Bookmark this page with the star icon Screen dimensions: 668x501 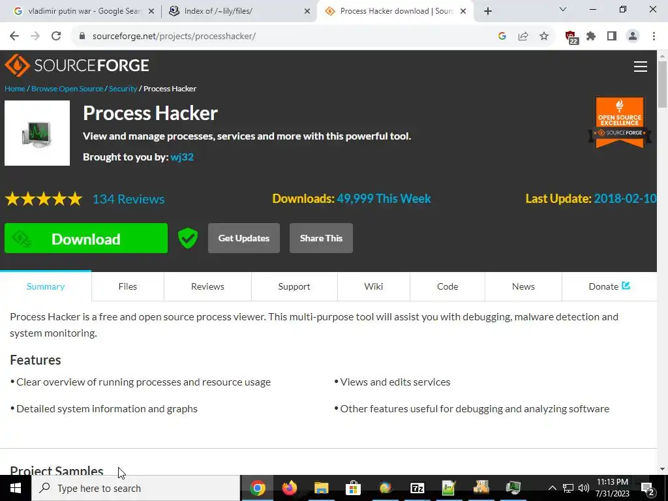[544, 37]
